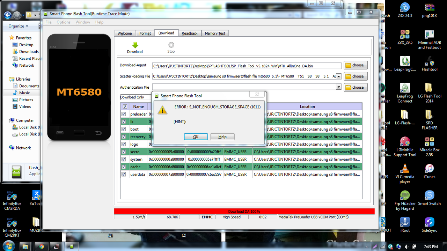The image size is (447, 251).
Task: Switch to the Welcome tab
Action: click(125, 34)
